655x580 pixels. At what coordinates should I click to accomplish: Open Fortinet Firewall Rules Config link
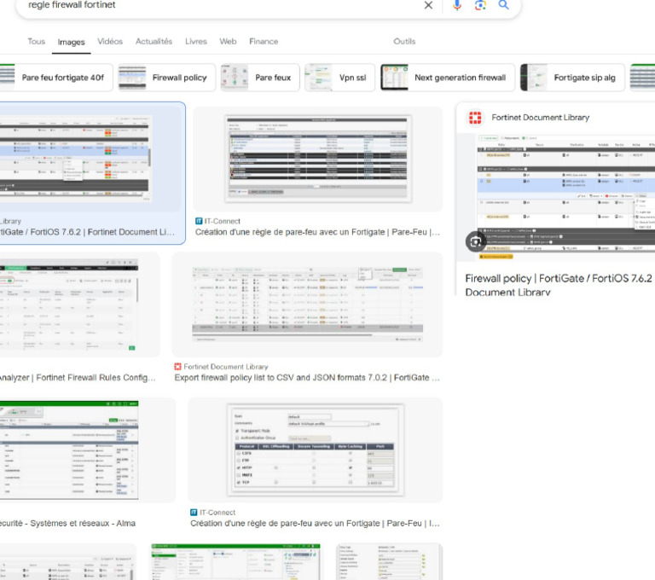(78, 378)
